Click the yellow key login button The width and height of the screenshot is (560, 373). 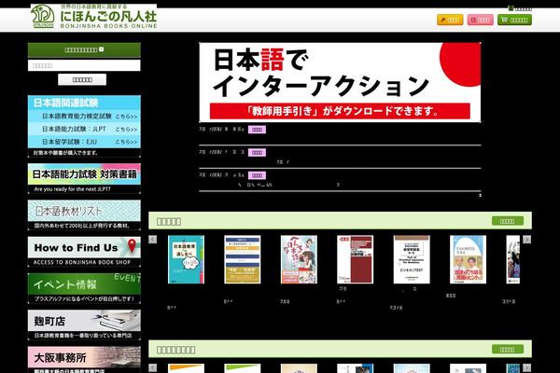(450, 20)
